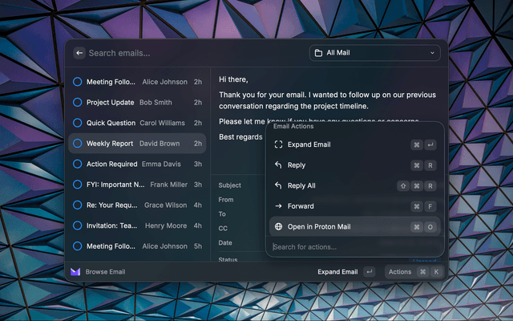
Task: Click the back arrow icon
Action: click(x=79, y=53)
